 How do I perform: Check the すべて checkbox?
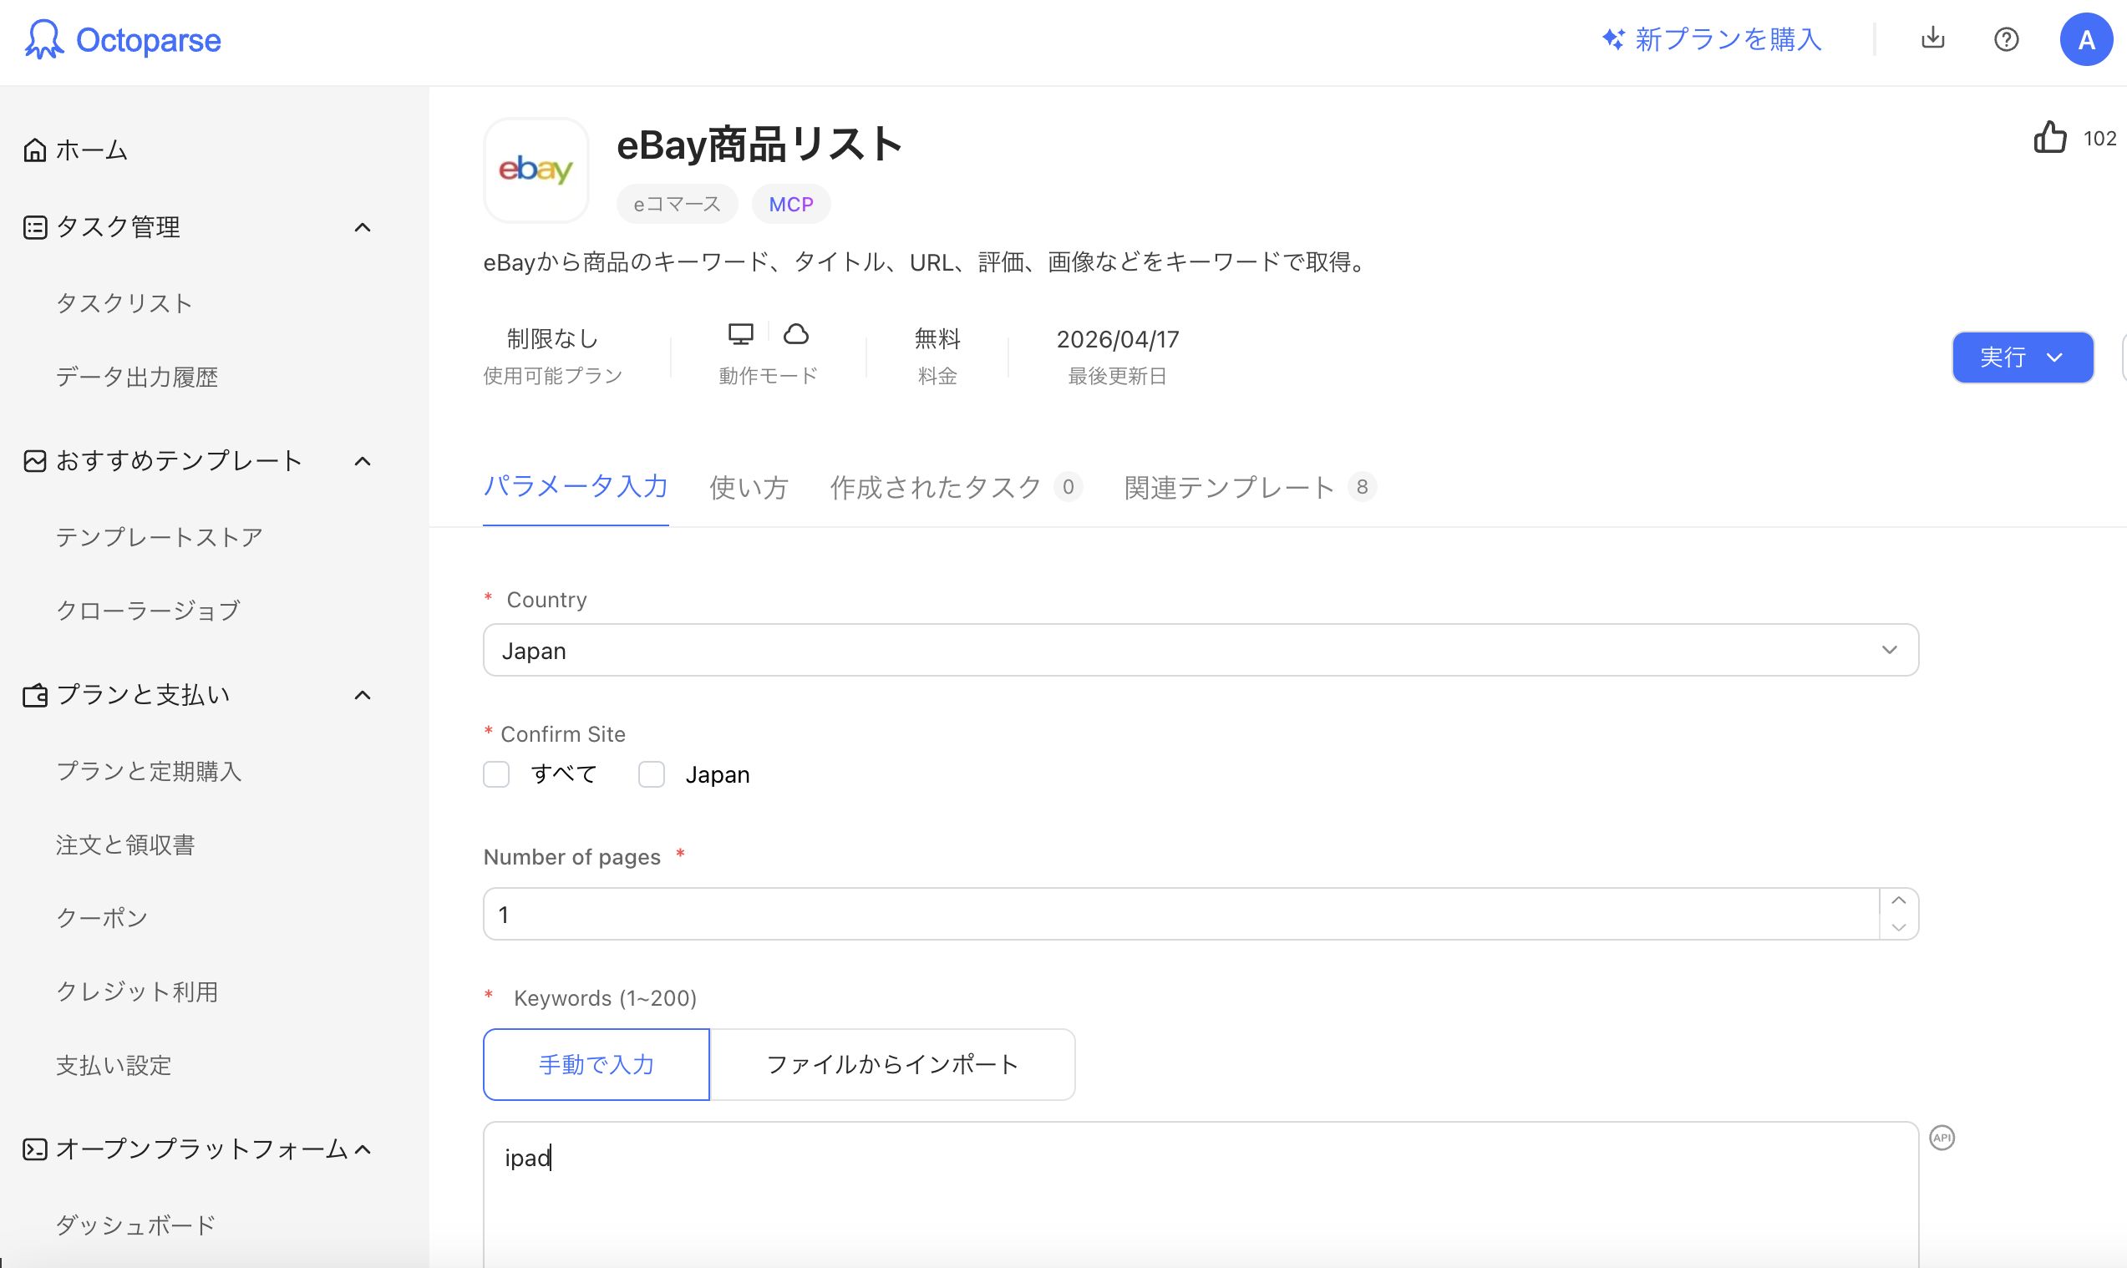point(496,775)
